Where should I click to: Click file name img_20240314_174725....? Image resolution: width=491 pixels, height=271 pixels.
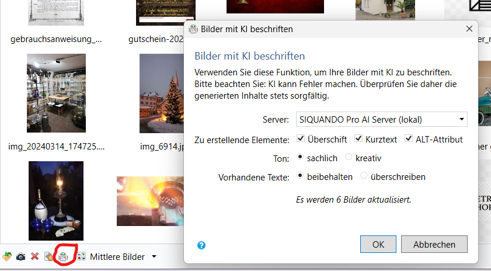pos(57,147)
